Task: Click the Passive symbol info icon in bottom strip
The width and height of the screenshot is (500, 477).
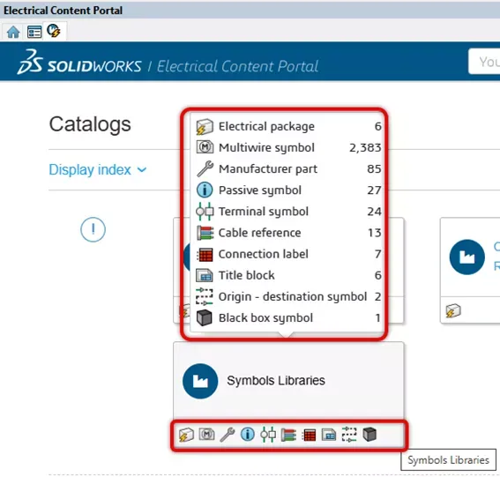Action: 248,435
